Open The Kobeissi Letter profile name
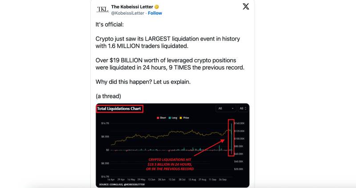The width and height of the screenshot is (356, 188). point(132,7)
